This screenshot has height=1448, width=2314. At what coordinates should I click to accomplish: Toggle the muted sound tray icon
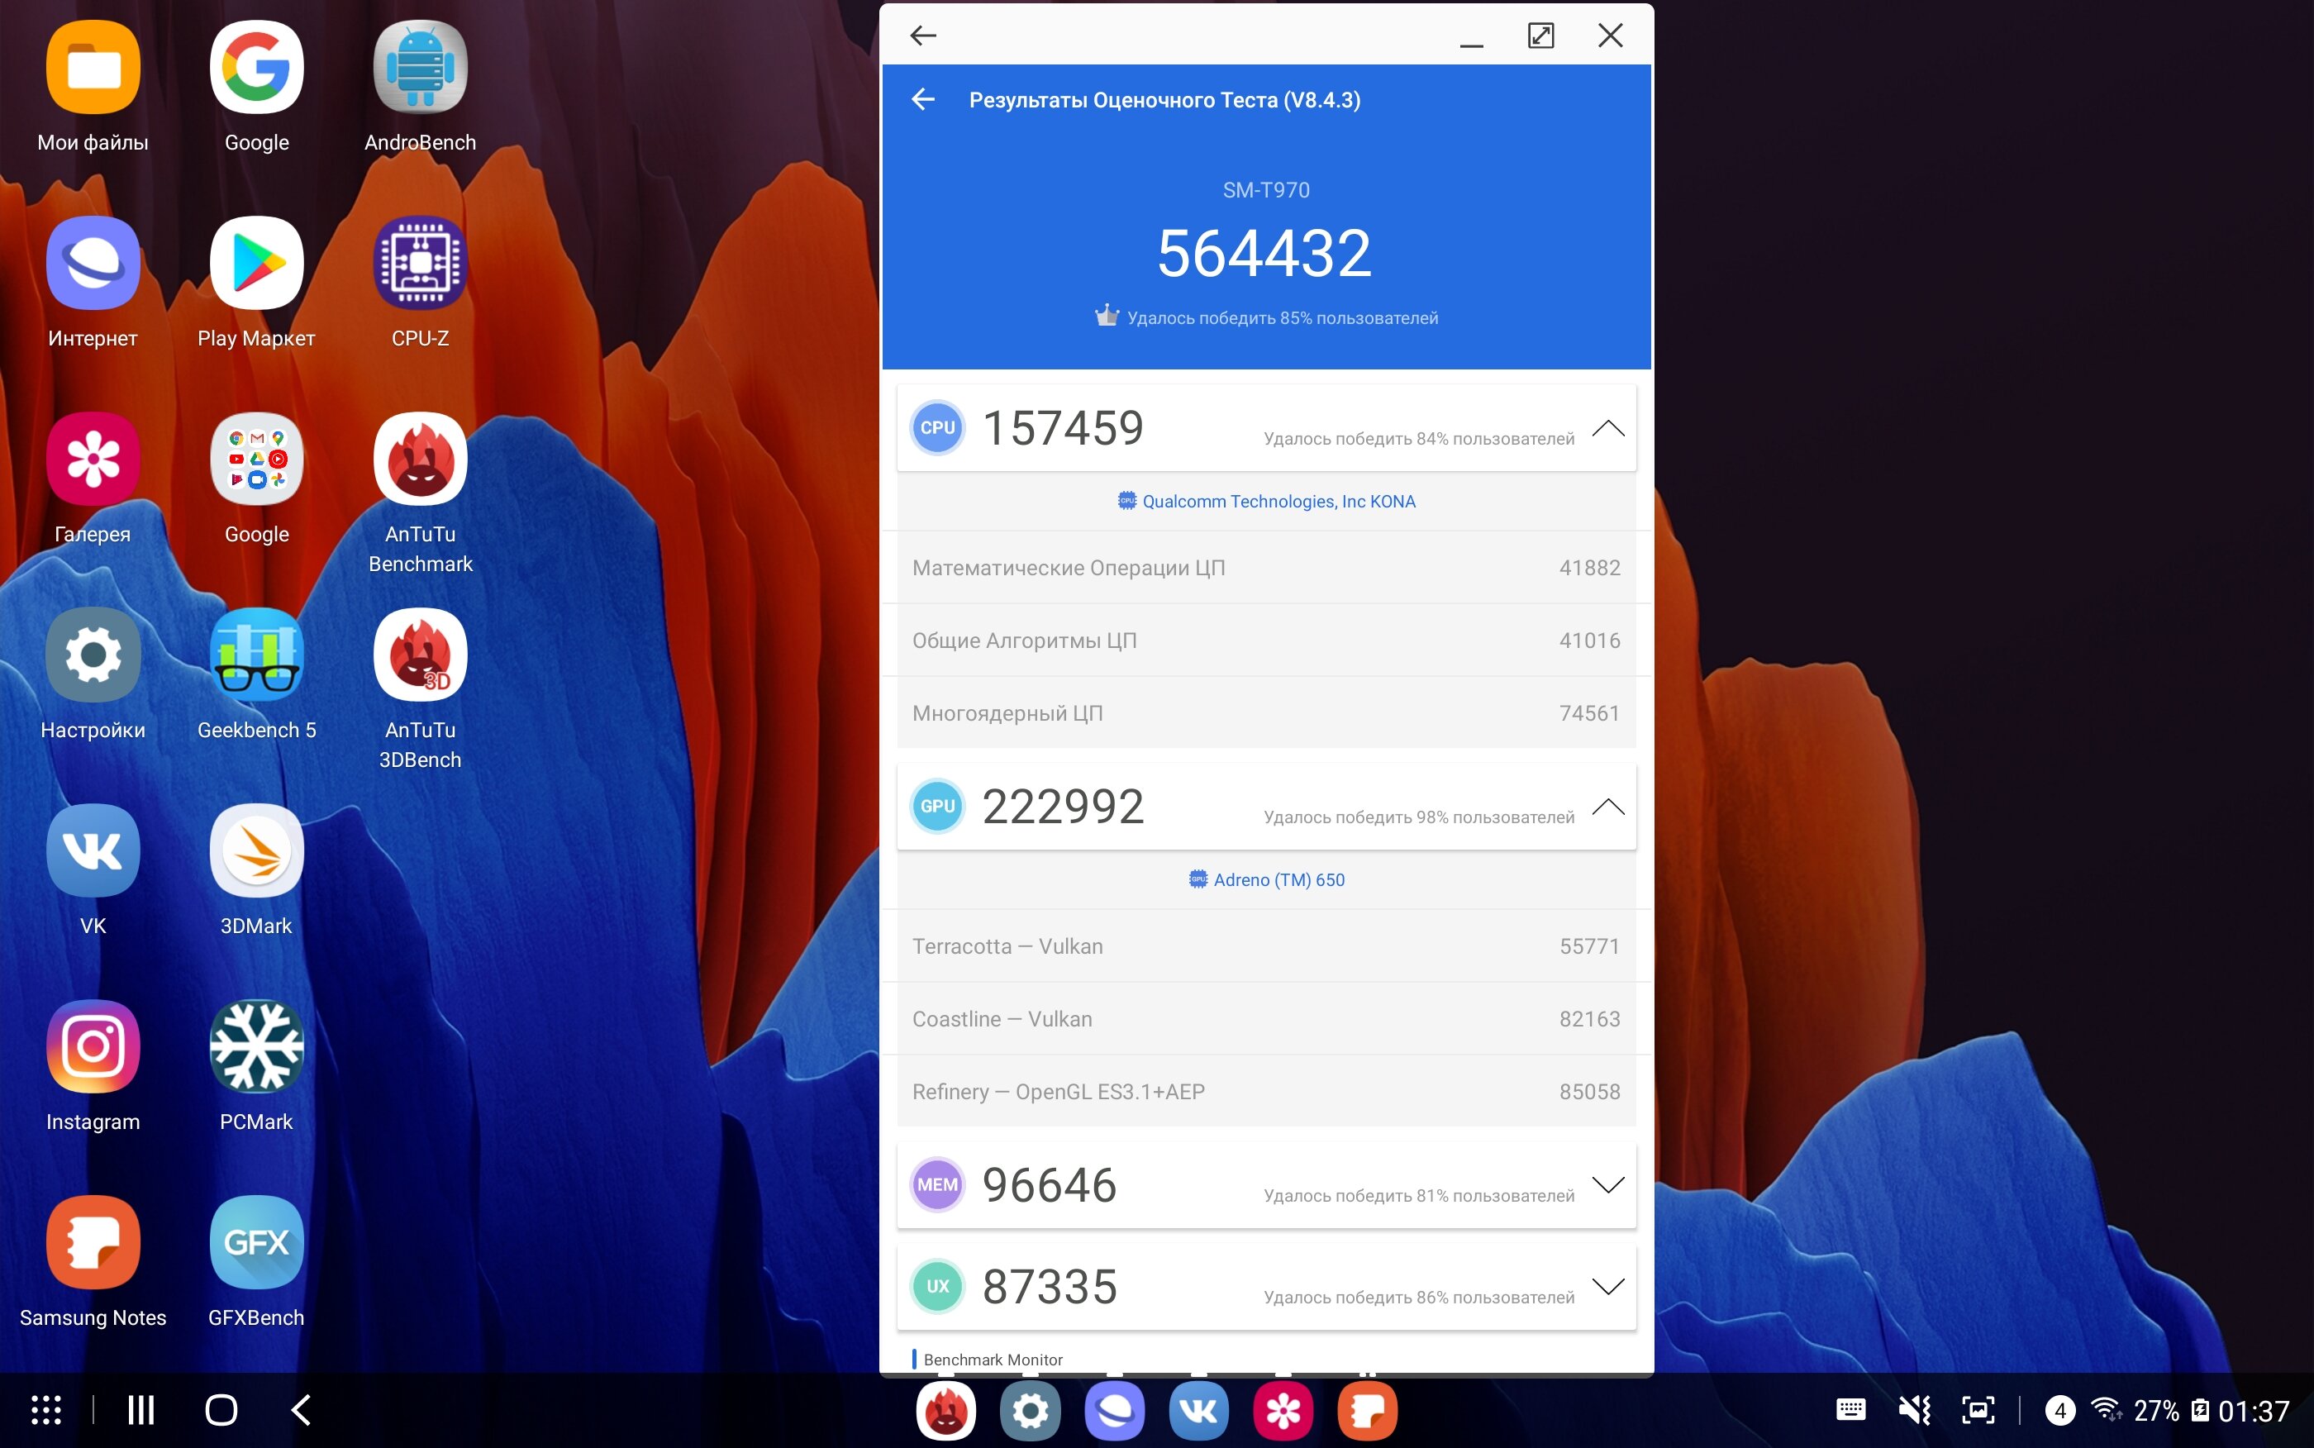[1915, 1410]
